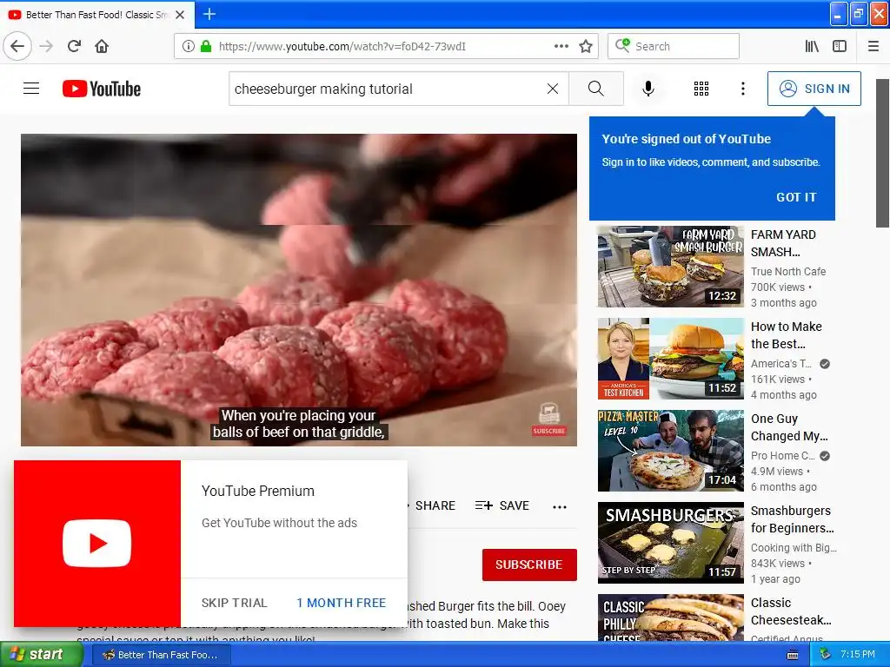Open more actions ellipsis below video
This screenshot has width=890, height=667.
click(x=560, y=506)
